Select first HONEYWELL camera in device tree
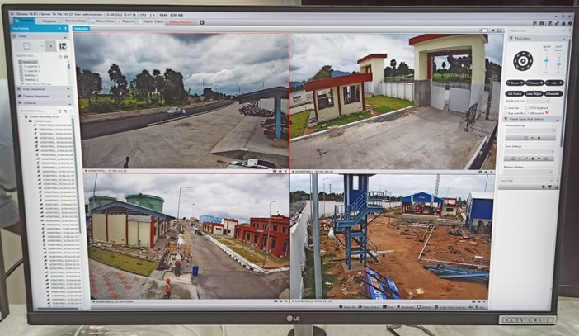 (54, 125)
